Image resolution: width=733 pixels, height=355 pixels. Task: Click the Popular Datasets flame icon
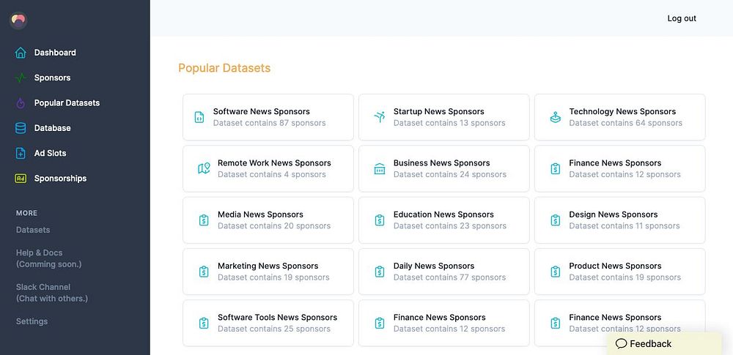coord(21,103)
